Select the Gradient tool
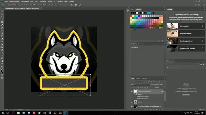The image size is (206, 115). [x=2, y=42]
